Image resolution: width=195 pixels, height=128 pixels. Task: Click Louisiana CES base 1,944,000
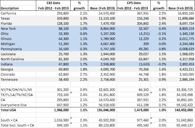pyautogui.click(x=108, y=54)
